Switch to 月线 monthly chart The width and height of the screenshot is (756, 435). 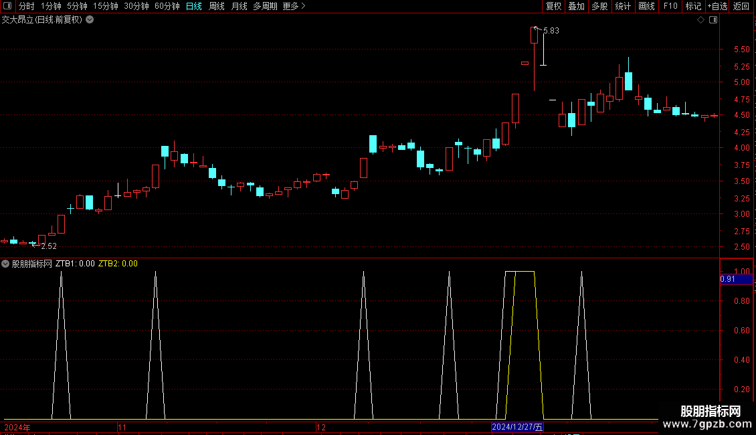pos(239,6)
